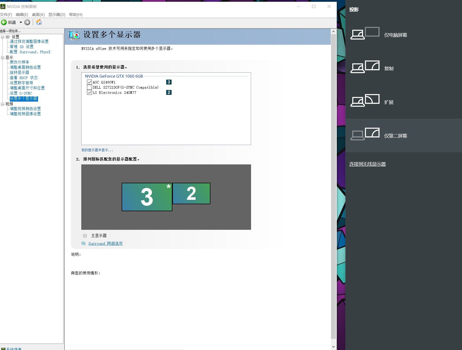The width and height of the screenshot is (462, 350).
Task: Open 设置 G-SYNC in tree
Action: coord(21,93)
